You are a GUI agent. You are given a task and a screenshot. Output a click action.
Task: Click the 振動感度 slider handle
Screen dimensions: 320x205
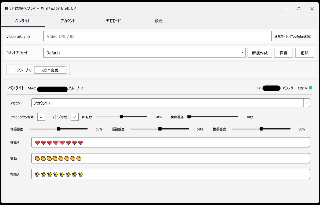coord(160,129)
